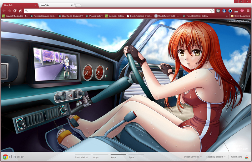This screenshot has height=162, width=252.
Task: Open the blue eye-ring extension icon
Action: coord(230,11)
